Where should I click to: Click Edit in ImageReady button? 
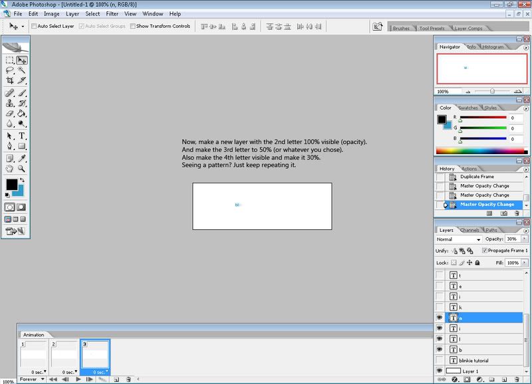[15, 231]
